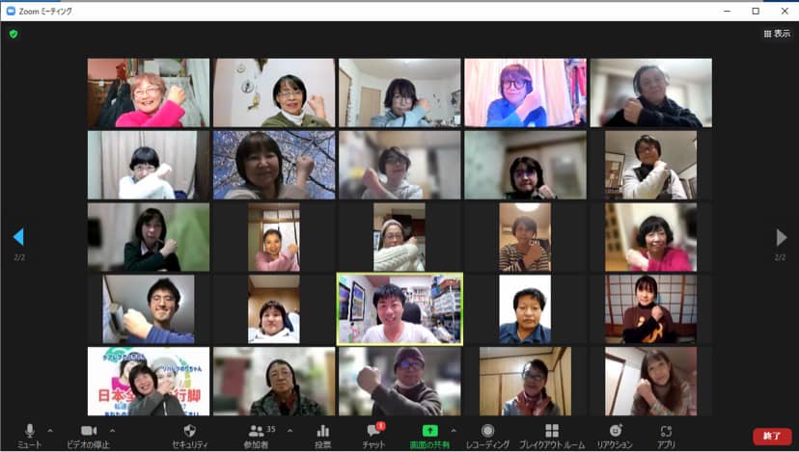Click the green encryption shield icon
The height and width of the screenshot is (452, 799).
coord(14,33)
